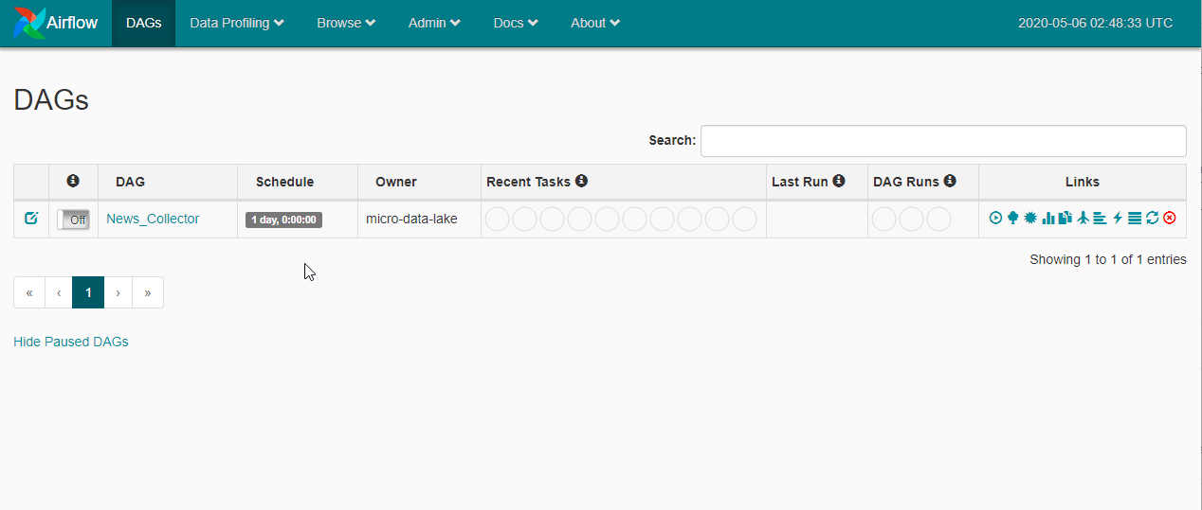Click the UTC timestamp in the navbar
1202x510 pixels.
(x=1095, y=23)
